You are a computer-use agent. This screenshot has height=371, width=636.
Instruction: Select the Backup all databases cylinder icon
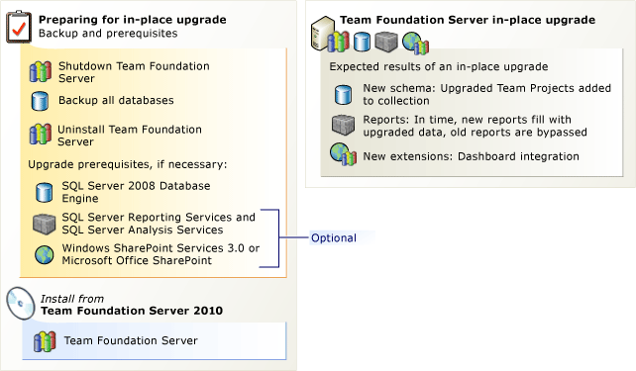40,101
